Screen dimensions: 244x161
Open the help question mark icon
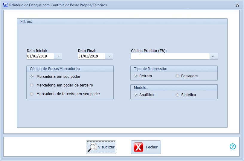point(233,146)
